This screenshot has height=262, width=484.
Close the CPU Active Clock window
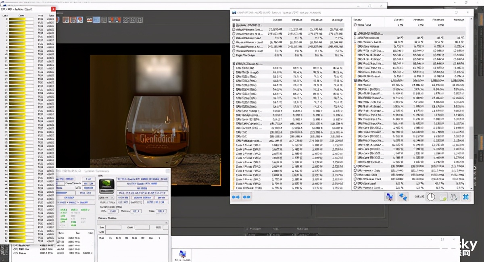(53, 9)
